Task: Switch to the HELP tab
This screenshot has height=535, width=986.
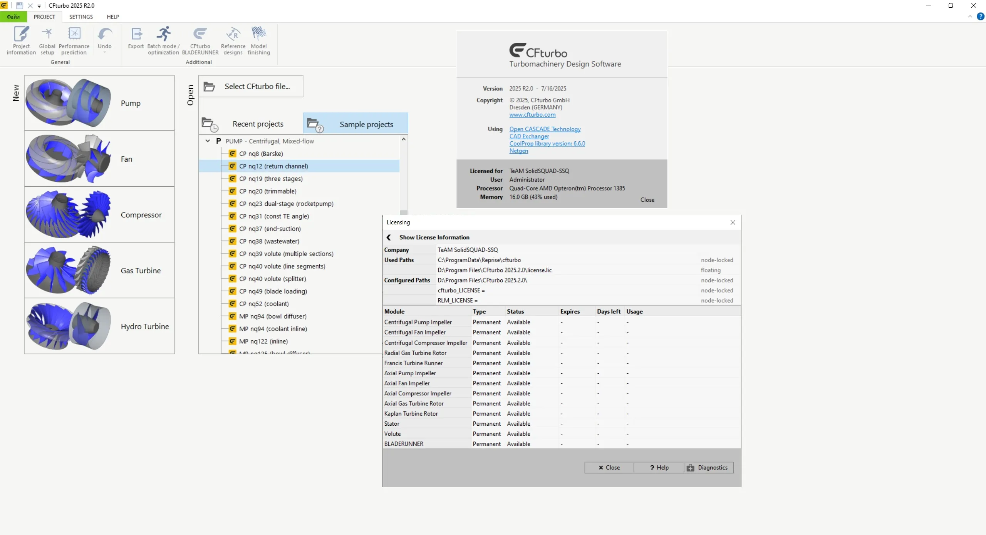Action: click(x=113, y=17)
